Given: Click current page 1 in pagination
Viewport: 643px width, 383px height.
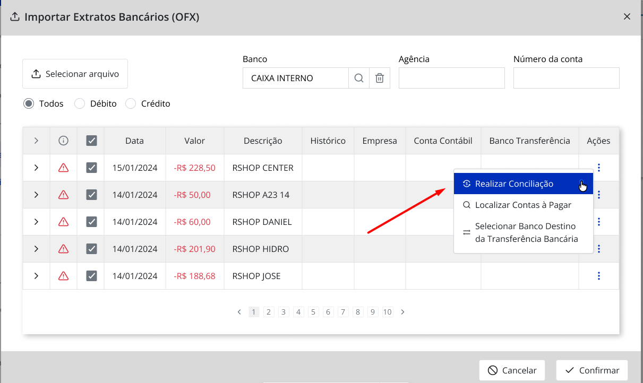Looking at the screenshot, I should pyautogui.click(x=254, y=312).
